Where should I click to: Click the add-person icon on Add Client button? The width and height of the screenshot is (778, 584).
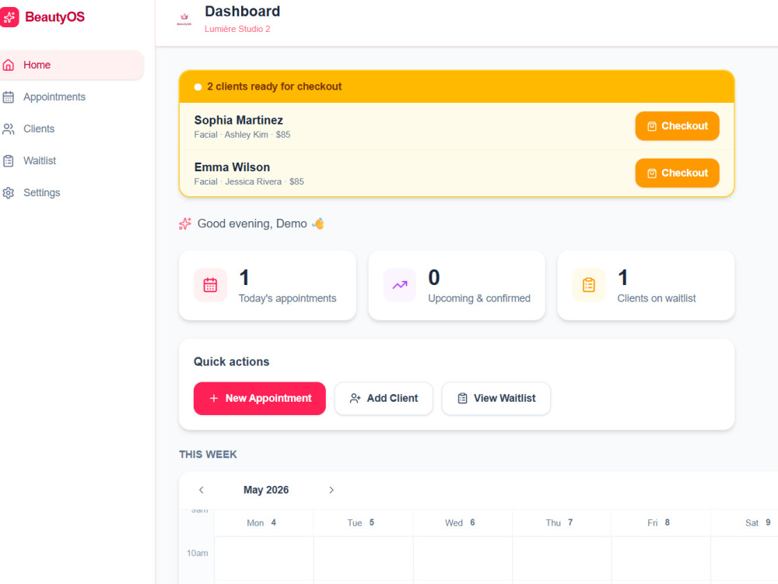coord(355,398)
